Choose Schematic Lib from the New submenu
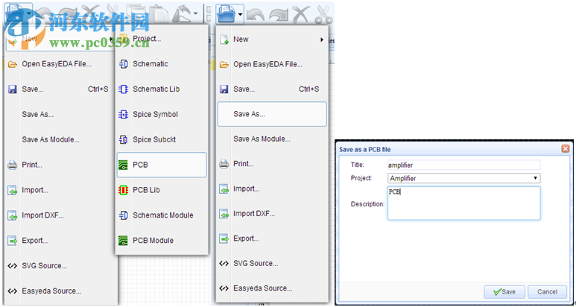 162,89
